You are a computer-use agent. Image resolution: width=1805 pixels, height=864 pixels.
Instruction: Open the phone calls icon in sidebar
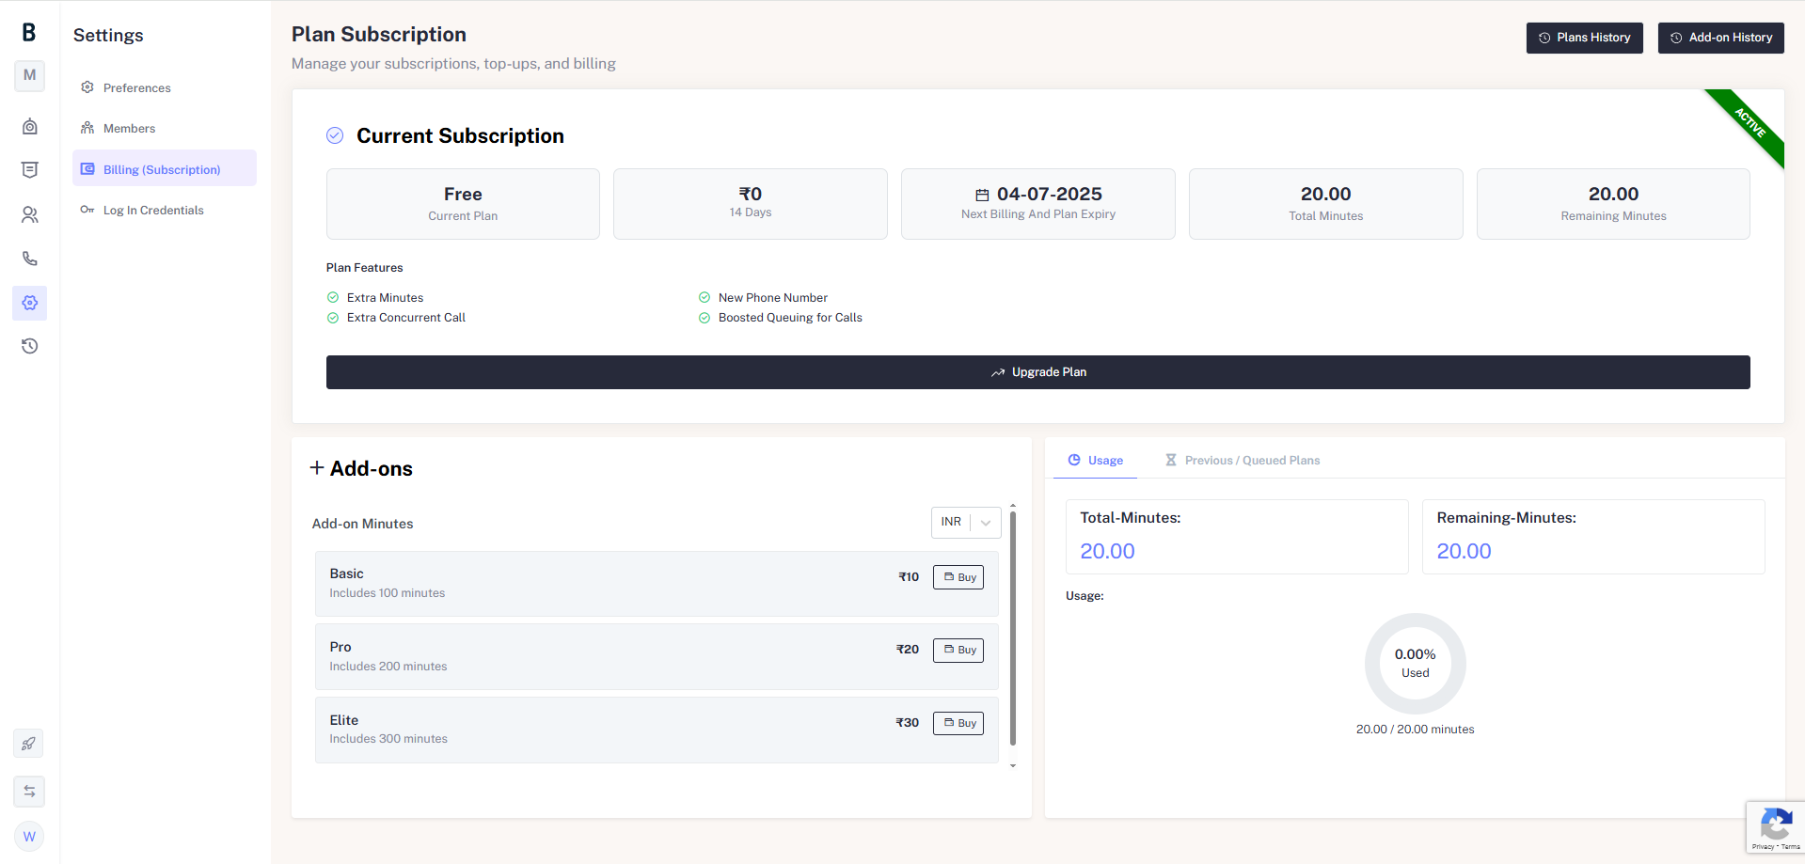coord(30,259)
